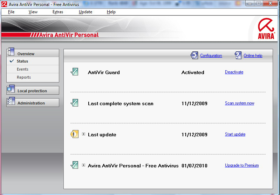Open the Extras menu
The width and height of the screenshot is (280, 195).
pos(58,12)
